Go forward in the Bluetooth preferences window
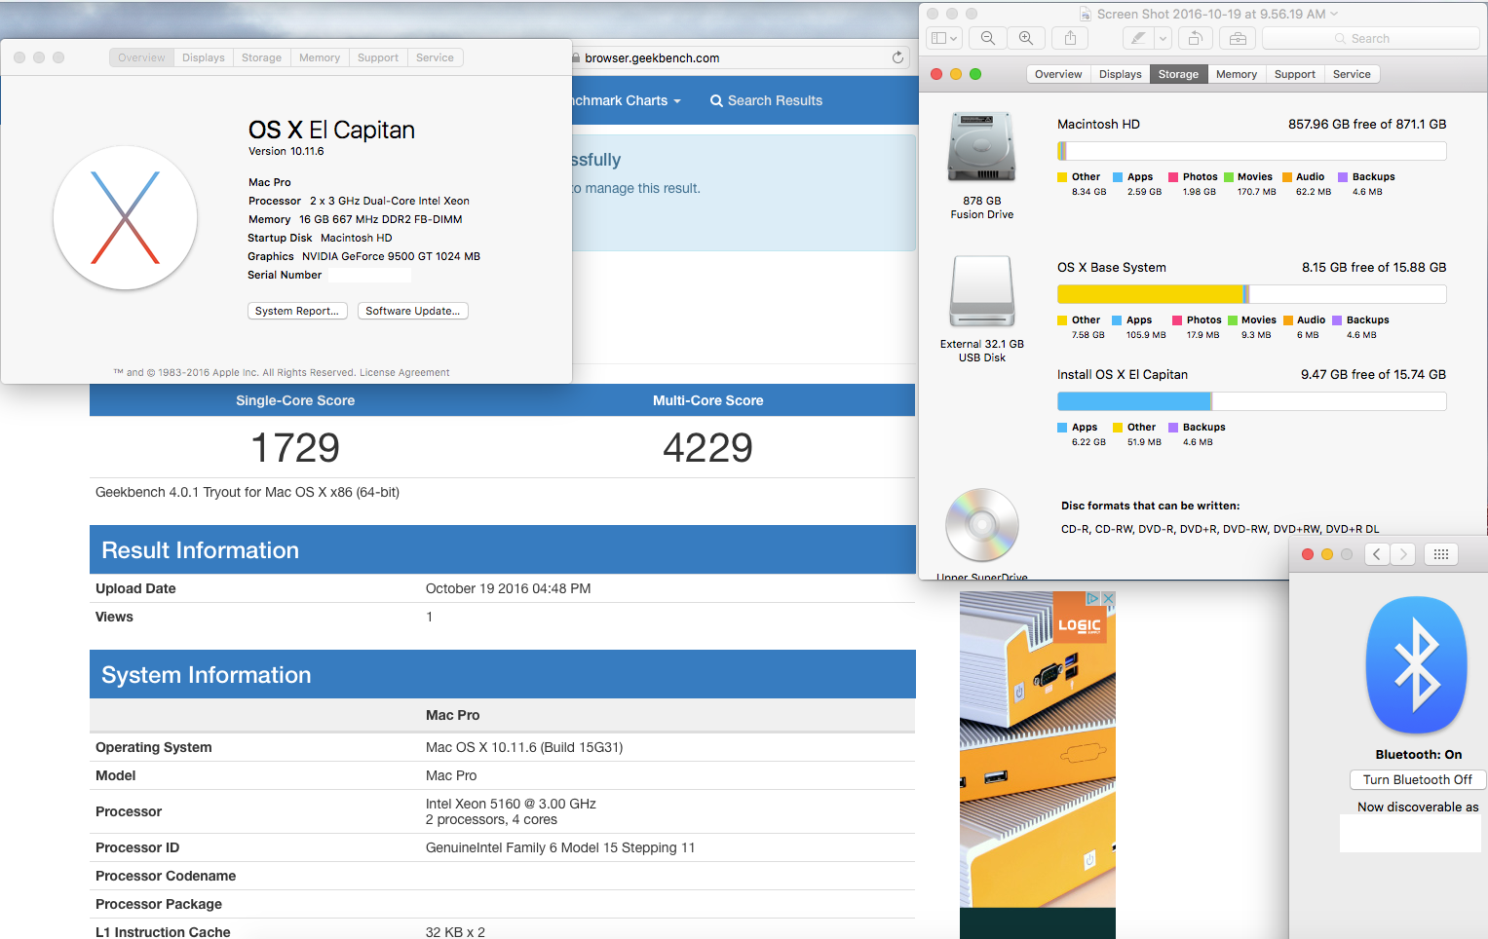 pos(1402,554)
